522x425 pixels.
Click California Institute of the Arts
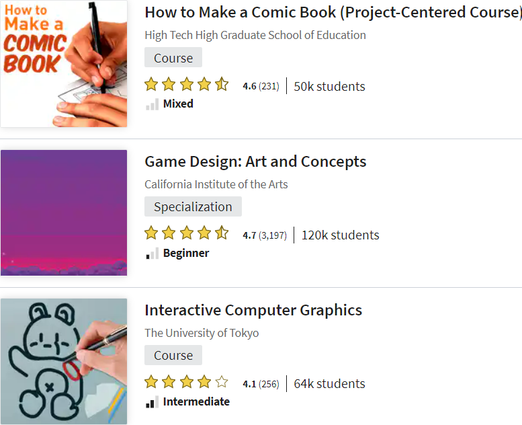click(x=216, y=184)
